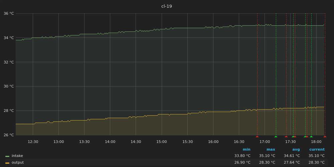The image size is (334, 167).
Task: Click the last red annotation marker at the graph's right edge
Action: tap(325, 136)
